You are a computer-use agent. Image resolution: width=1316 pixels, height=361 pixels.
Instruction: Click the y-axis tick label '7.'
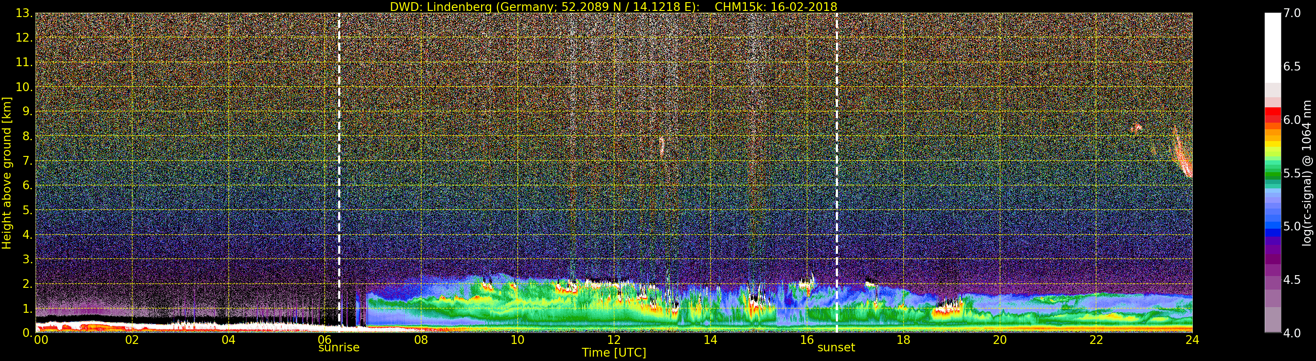(x=27, y=161)
